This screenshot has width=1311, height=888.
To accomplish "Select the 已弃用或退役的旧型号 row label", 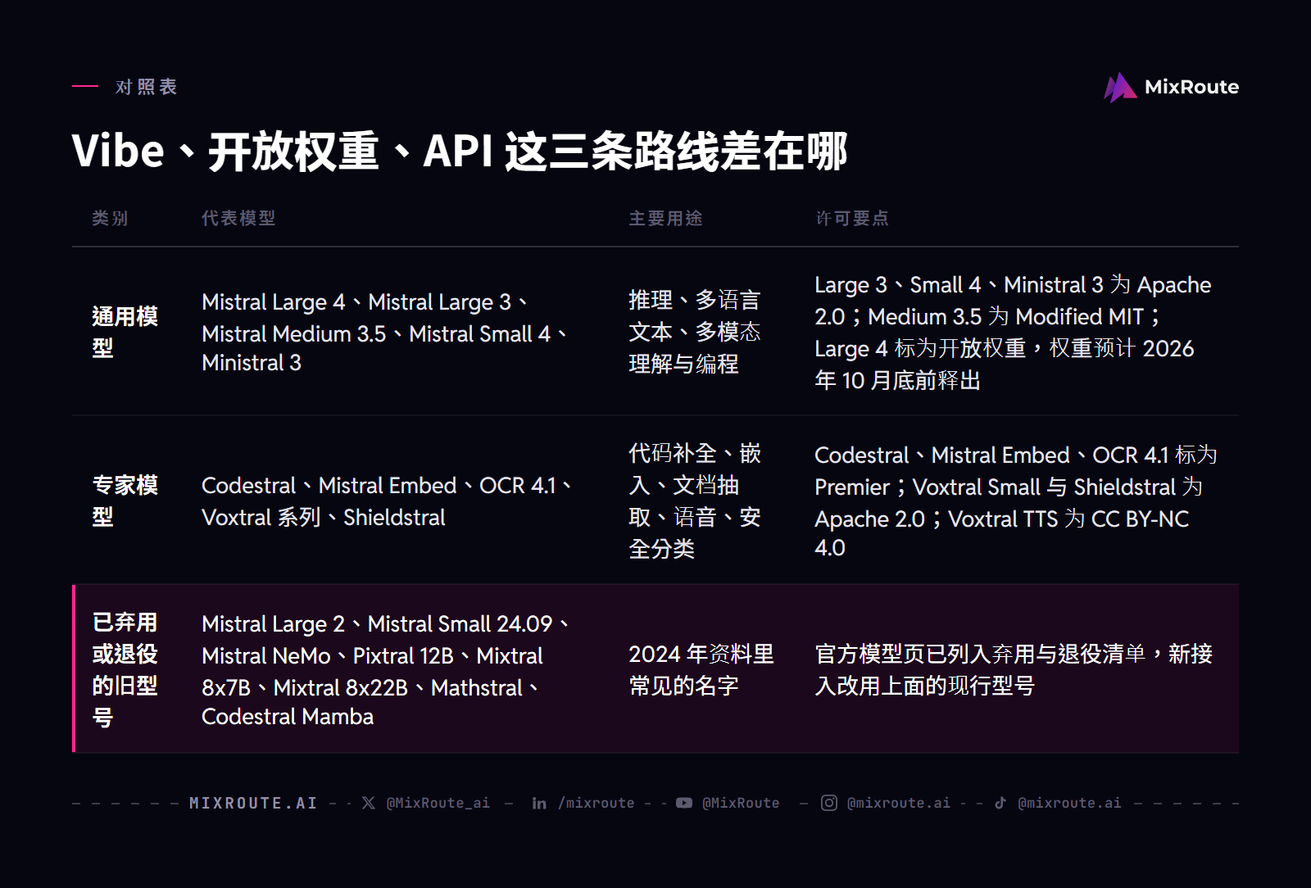I will (x=125, y=669).
